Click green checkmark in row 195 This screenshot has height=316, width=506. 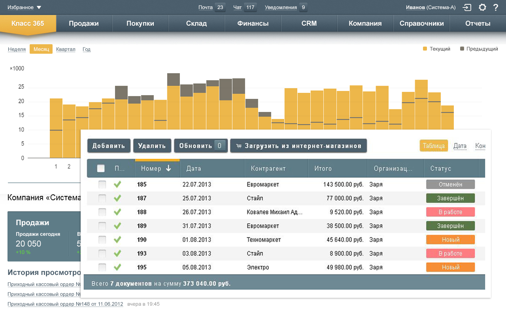click(x=117, y=267)
